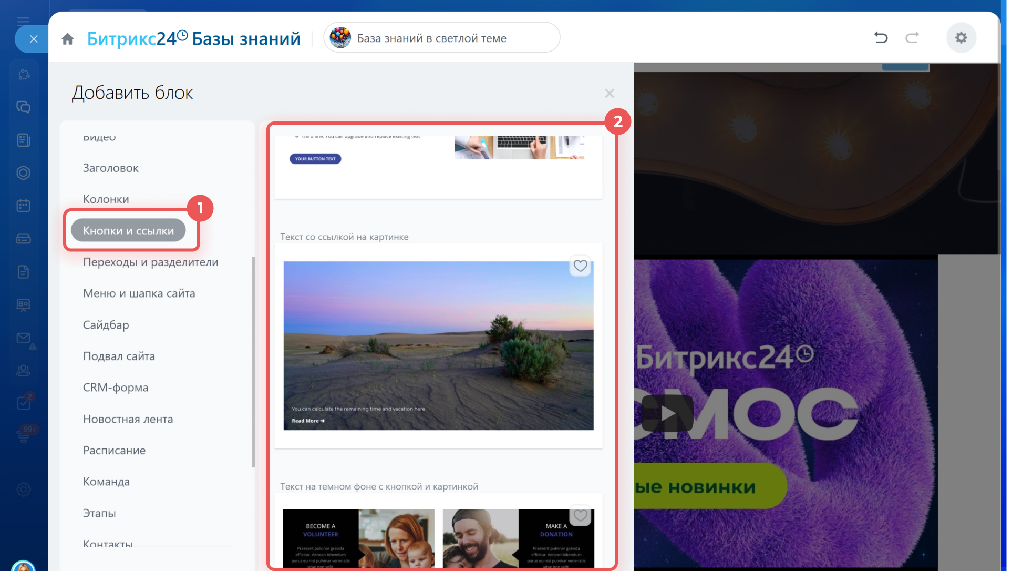Close the Добавить блок panel
The width and height of the screenshot is (1012, 571).
click(x=609, y=94)
